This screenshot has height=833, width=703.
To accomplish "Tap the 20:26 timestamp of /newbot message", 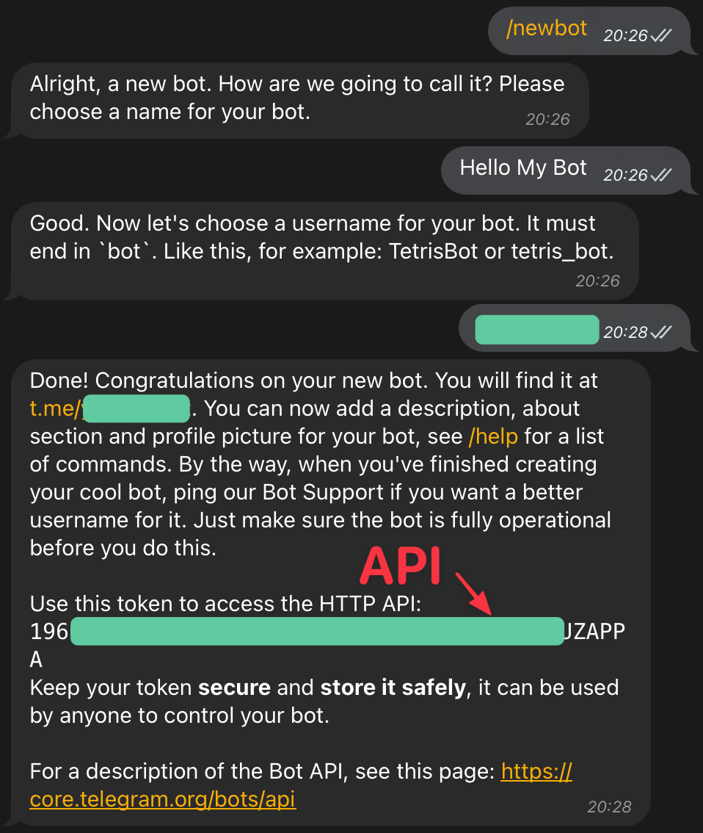I will pyautogui.click(x=625, y=35).
